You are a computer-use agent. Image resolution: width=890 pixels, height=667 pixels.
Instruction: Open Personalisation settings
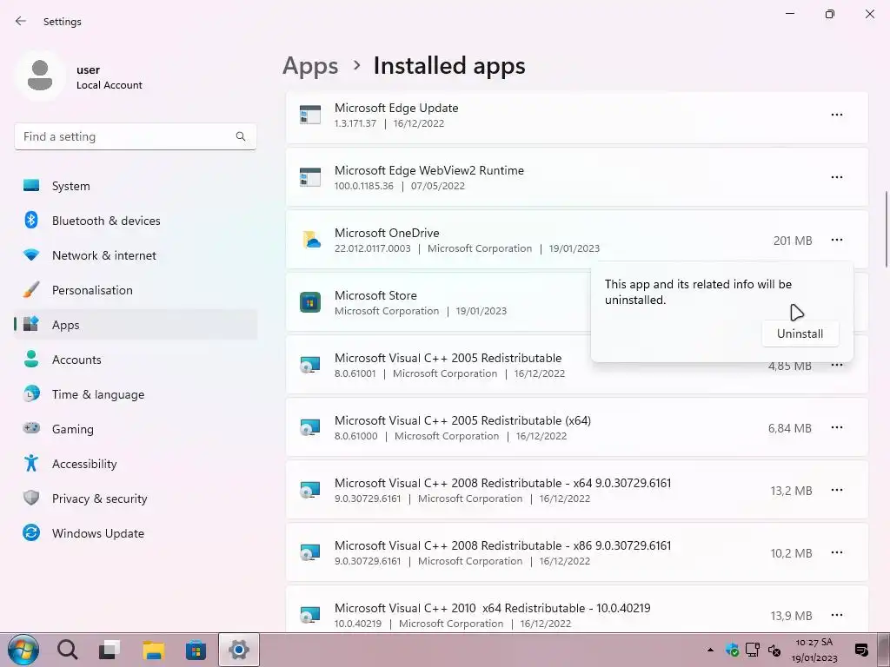click(x=136, y=290)
